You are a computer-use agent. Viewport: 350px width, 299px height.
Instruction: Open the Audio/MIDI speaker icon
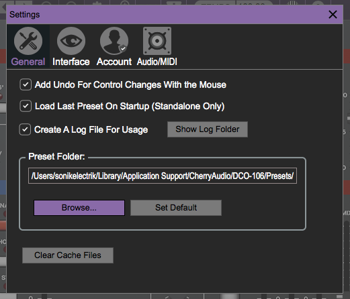click(157, 41)
